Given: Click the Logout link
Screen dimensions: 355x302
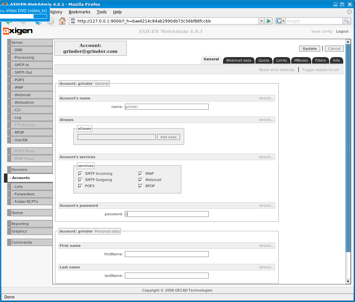Looking at the screenshot, I should [342, 32].
